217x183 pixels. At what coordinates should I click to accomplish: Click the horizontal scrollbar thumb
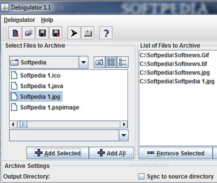coord(23,124)
